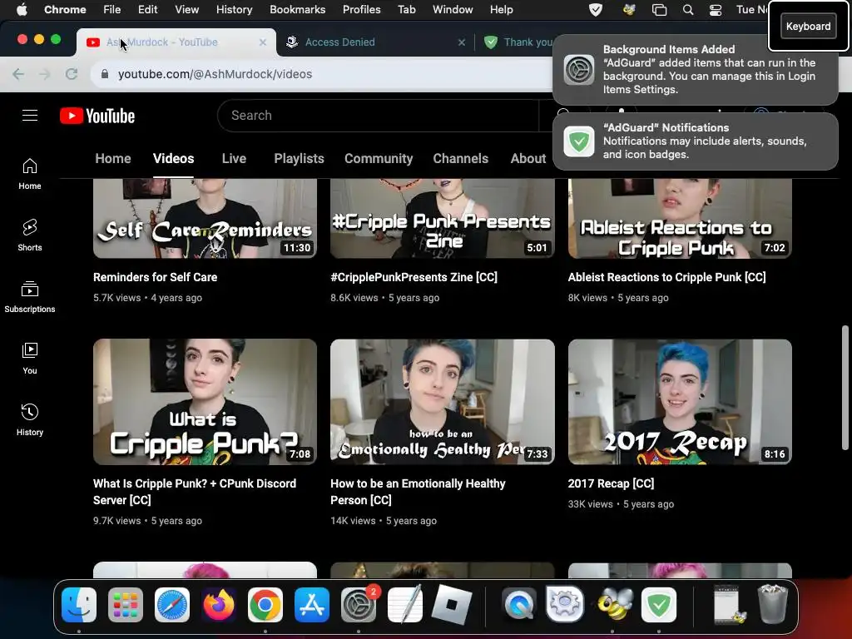Click Chrome icon in the dock
The height and width of the screenshot is (639, 852).
pos(265,605)
